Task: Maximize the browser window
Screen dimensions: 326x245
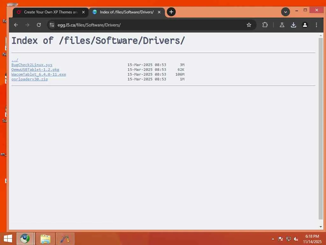Action: [305, 10]
